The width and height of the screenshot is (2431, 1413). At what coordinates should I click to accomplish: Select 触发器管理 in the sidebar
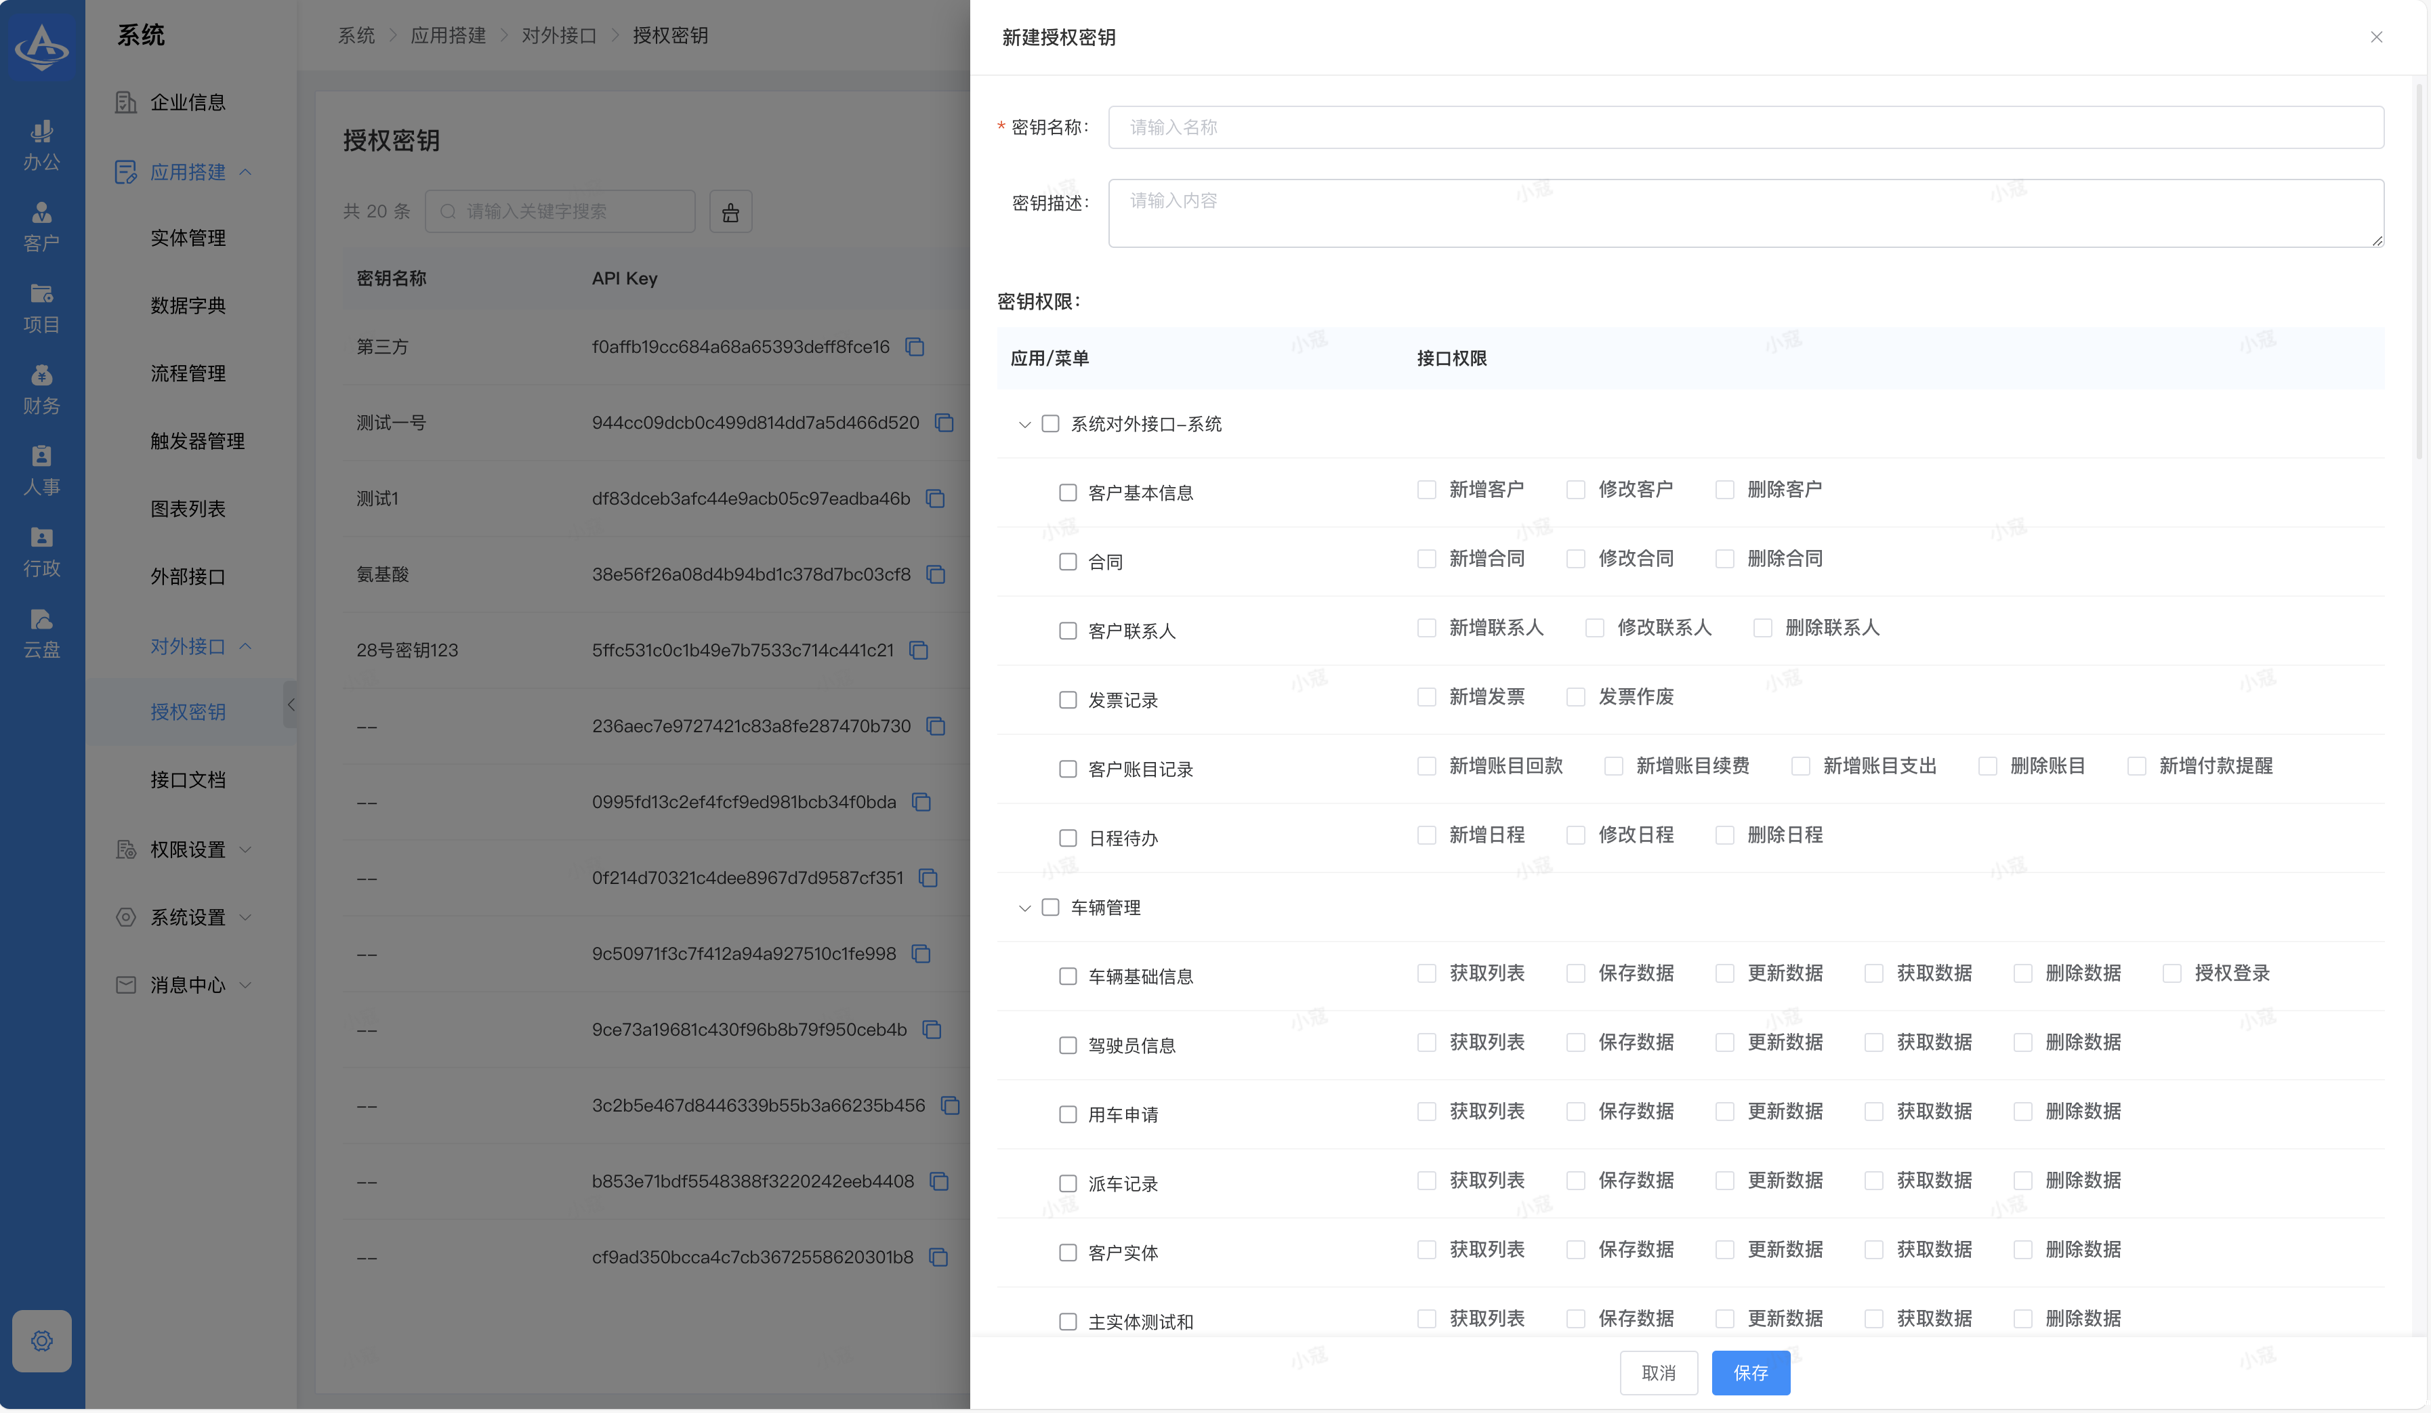tap(196, 442)
